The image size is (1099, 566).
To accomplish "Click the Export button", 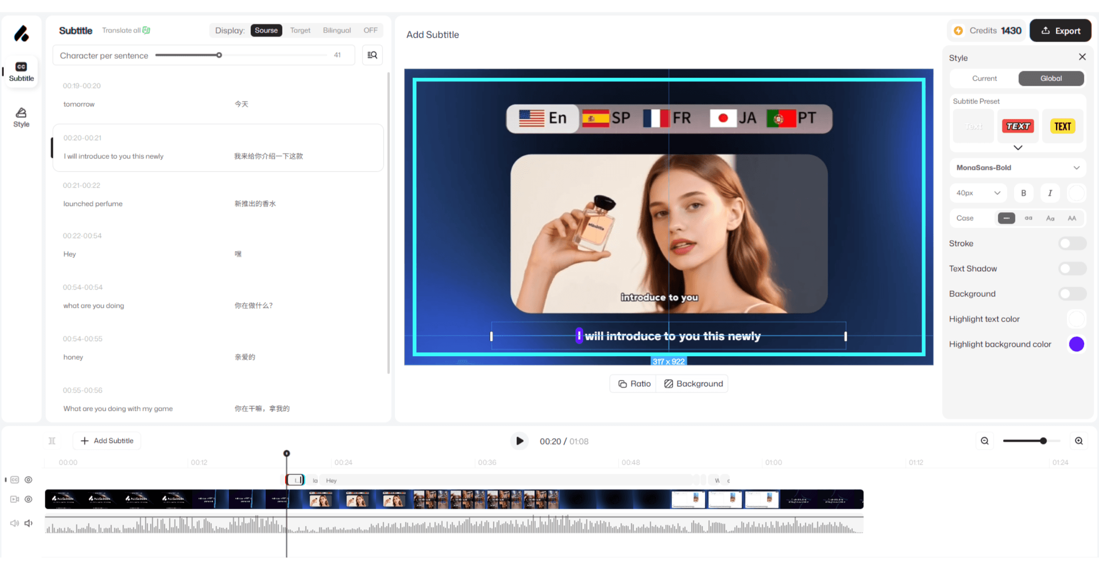I will [1060, 31].
